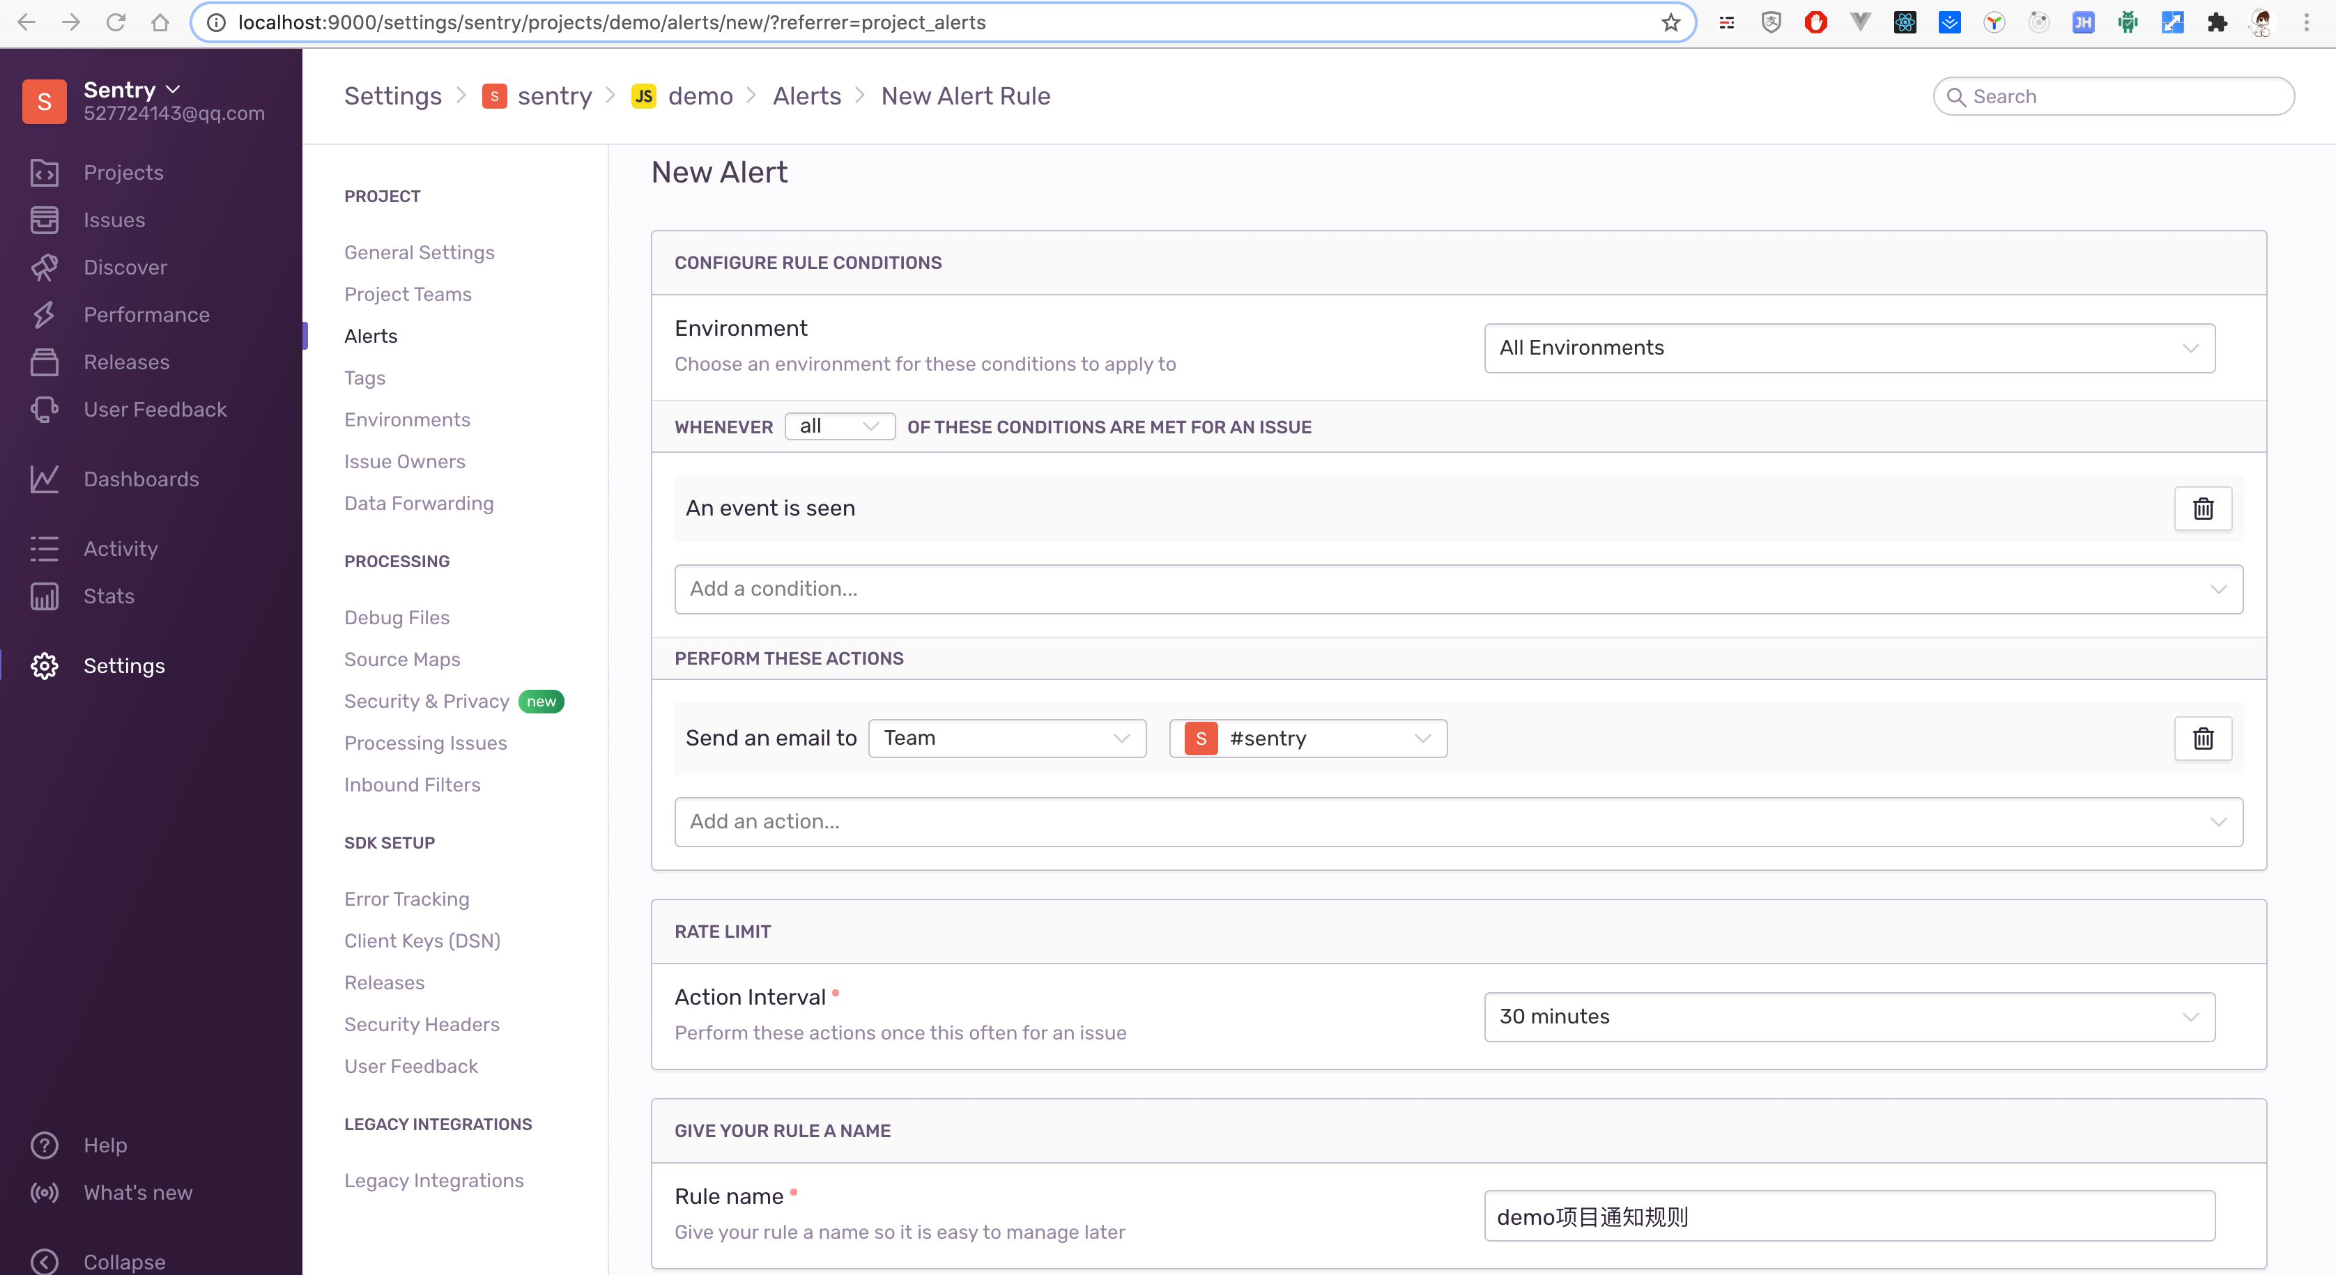Open Legacy Integrations page
Viewport: 2336px width, 1275px height.
(x=434, y=1181)
